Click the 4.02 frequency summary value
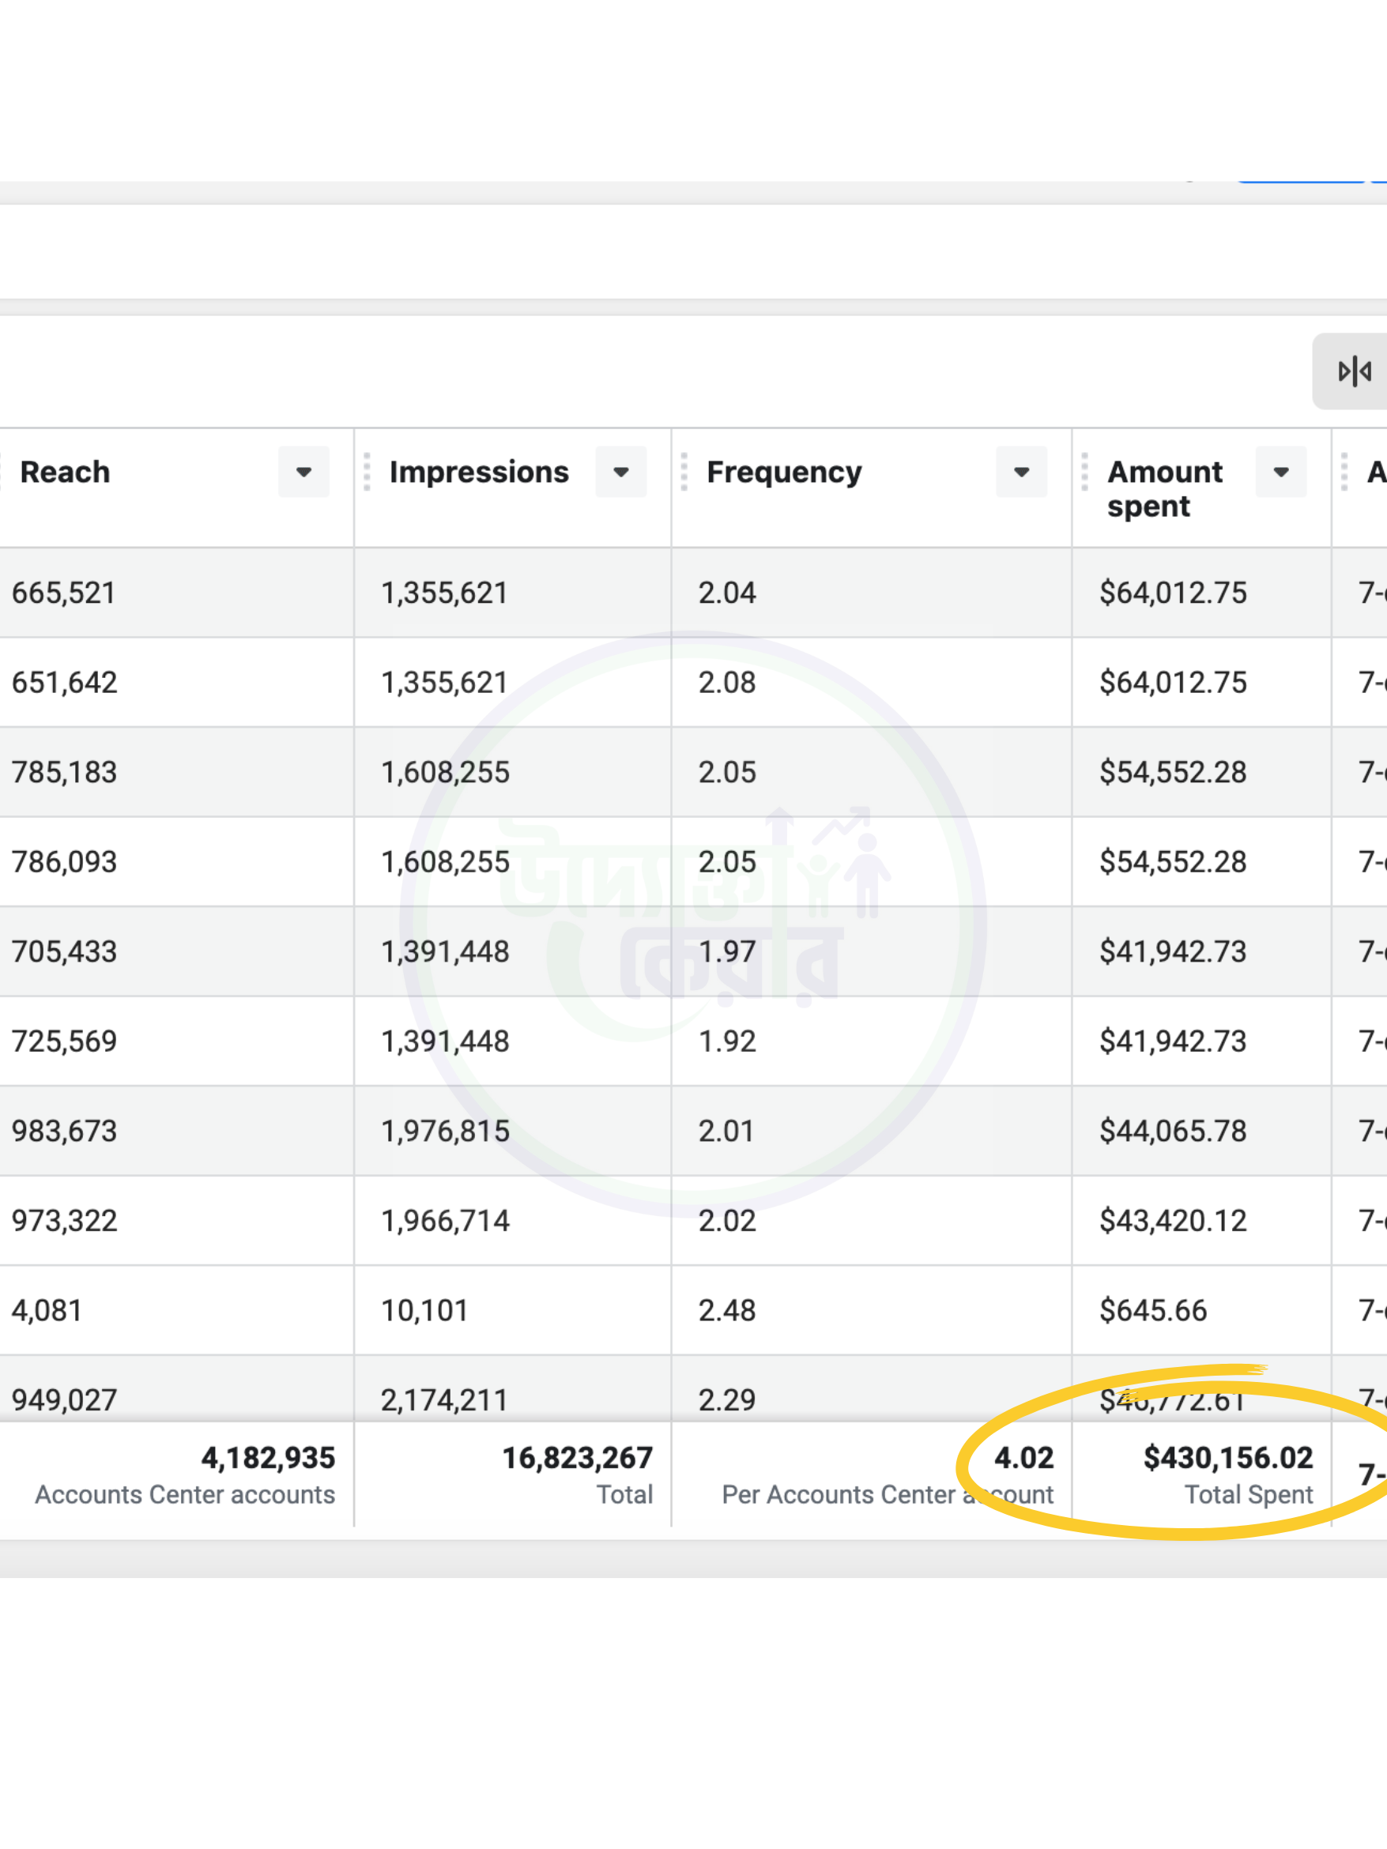The height and width of the screenshot is (1849, 1387). [1023, 1458]
